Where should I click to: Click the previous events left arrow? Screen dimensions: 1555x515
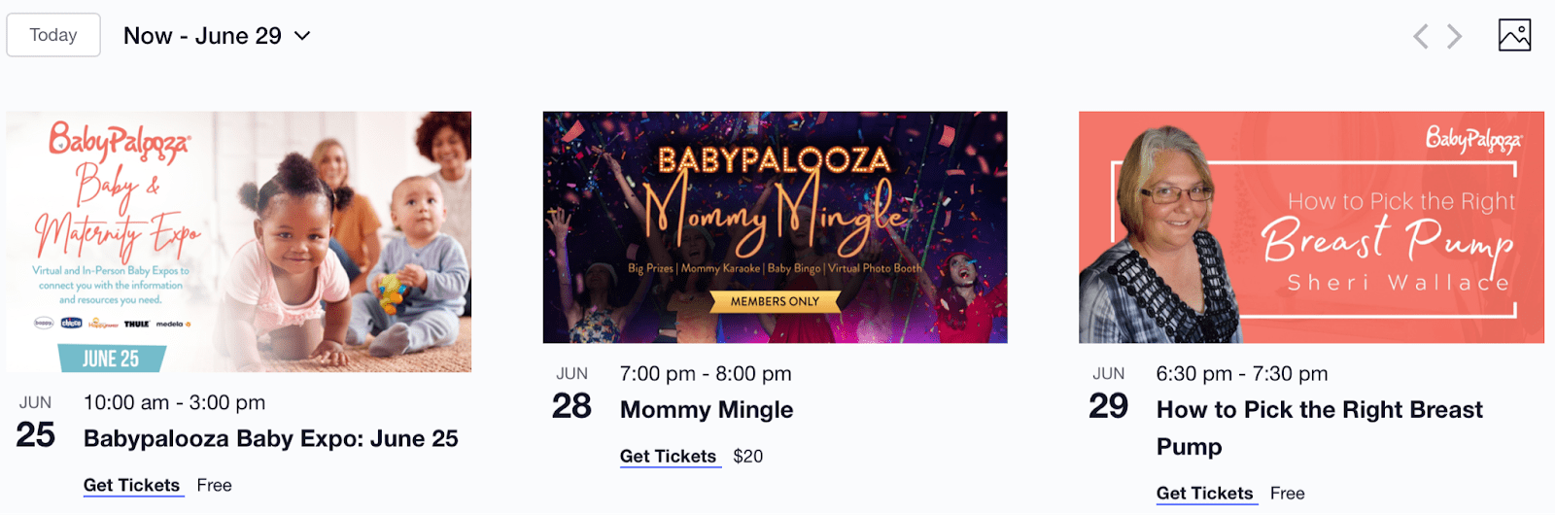(1421, 37)
